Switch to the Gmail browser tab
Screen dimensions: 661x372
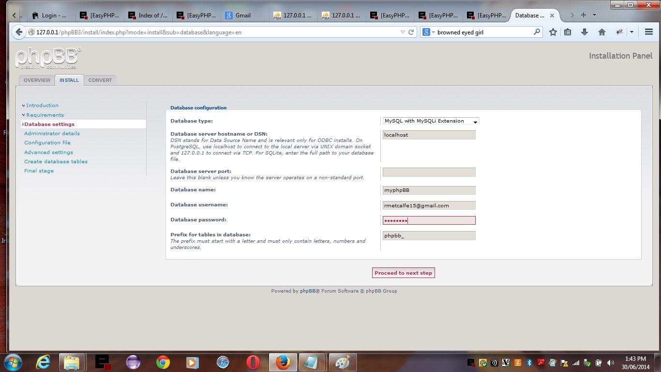coord(244,15)
